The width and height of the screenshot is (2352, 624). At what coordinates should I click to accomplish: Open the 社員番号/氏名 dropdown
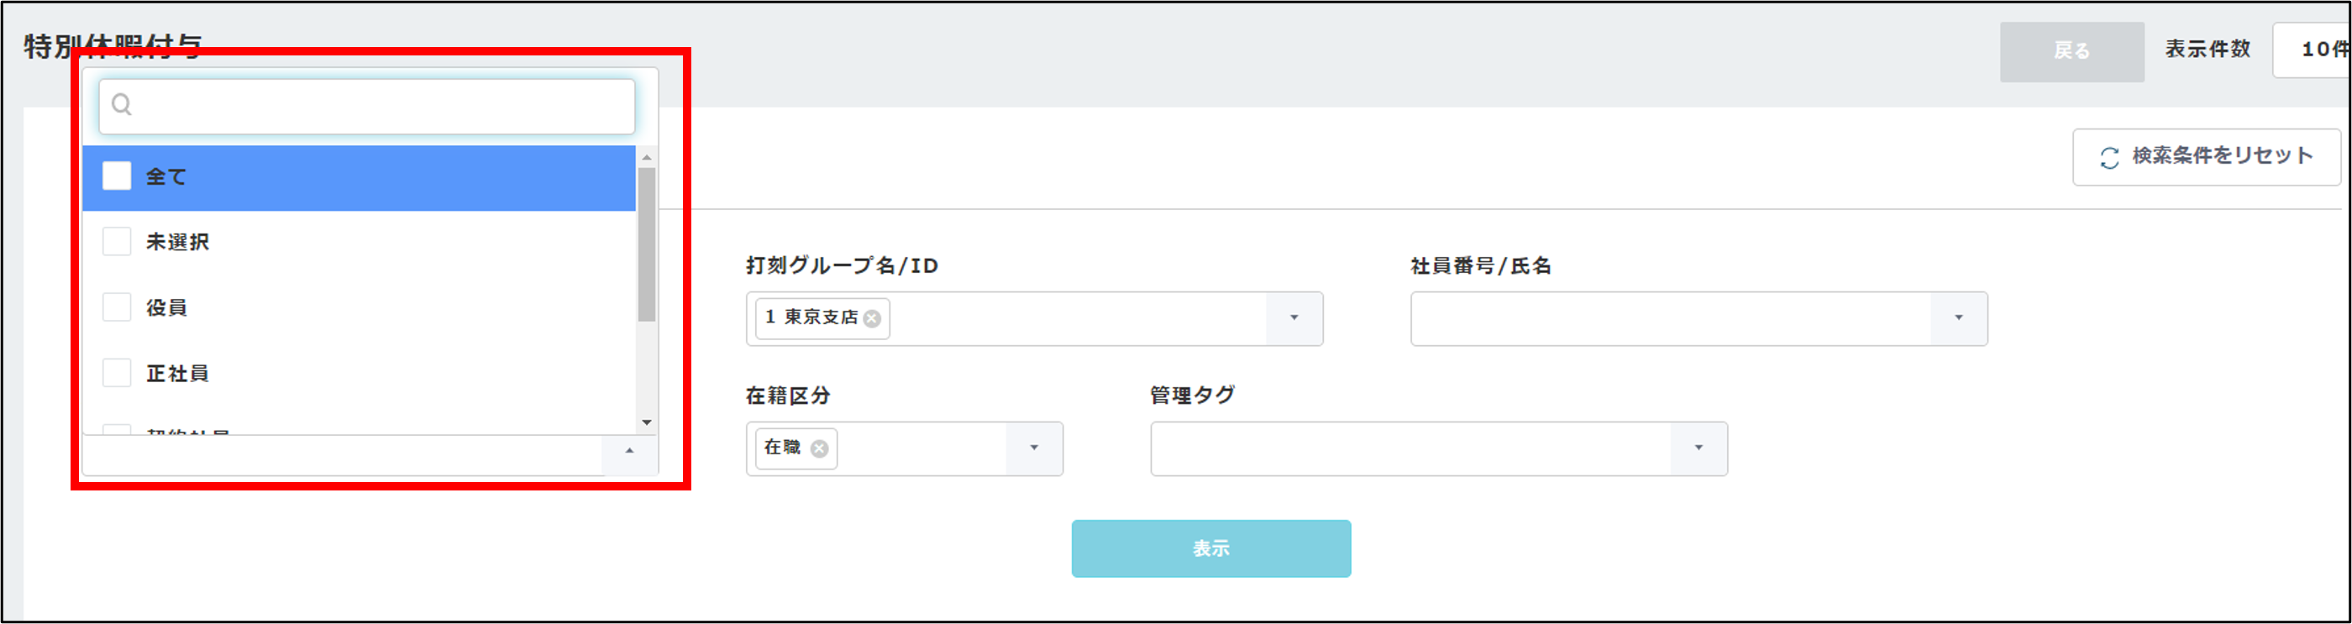[1959, 318]
